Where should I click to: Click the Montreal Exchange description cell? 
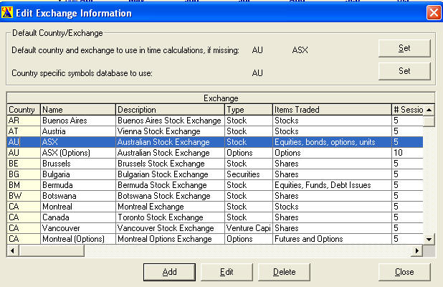pos(170,207)
